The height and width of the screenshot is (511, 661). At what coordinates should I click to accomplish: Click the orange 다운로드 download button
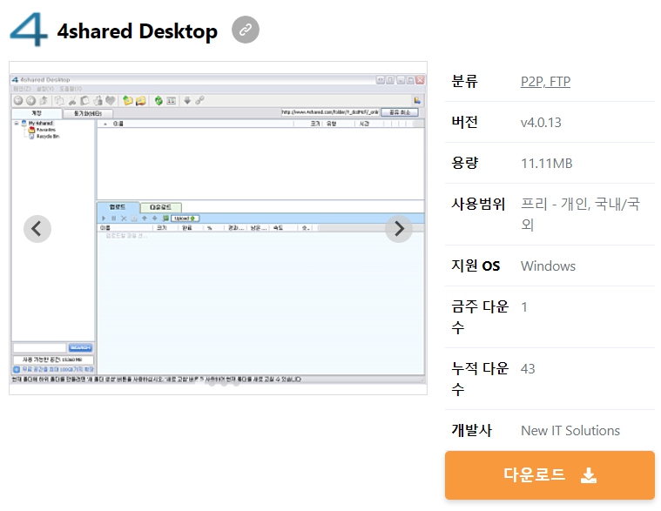(x=550, y=475)
